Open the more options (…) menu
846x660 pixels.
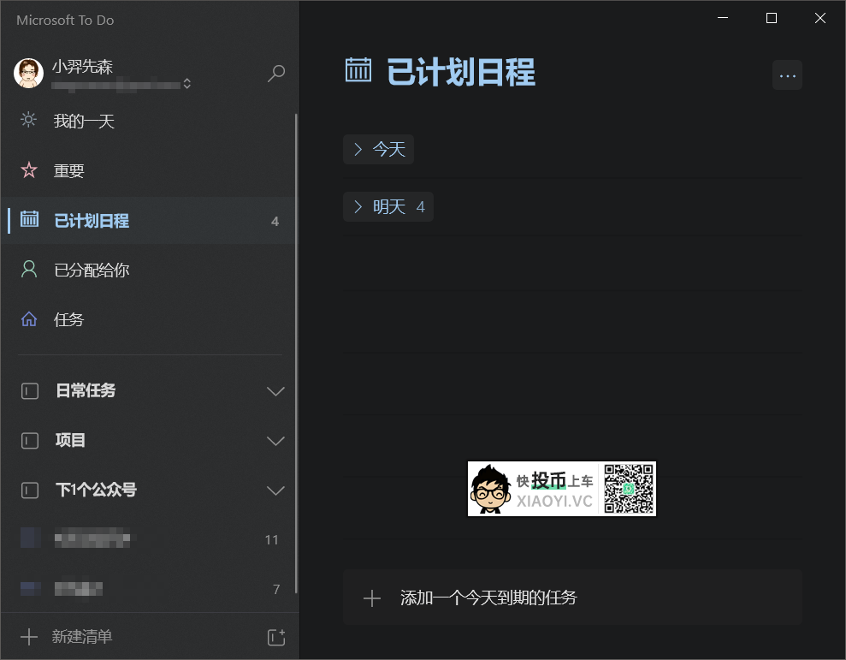pyautogui.click(x=787, y=74)
